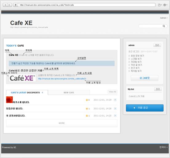Click the 로그아웃 logout button

[144, 78]
